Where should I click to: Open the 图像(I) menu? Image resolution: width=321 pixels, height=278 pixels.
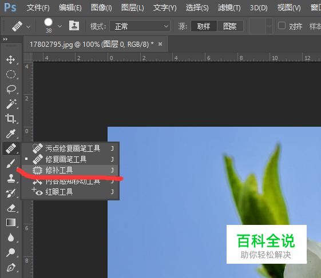pyautogui.click(x=101, y=8)
